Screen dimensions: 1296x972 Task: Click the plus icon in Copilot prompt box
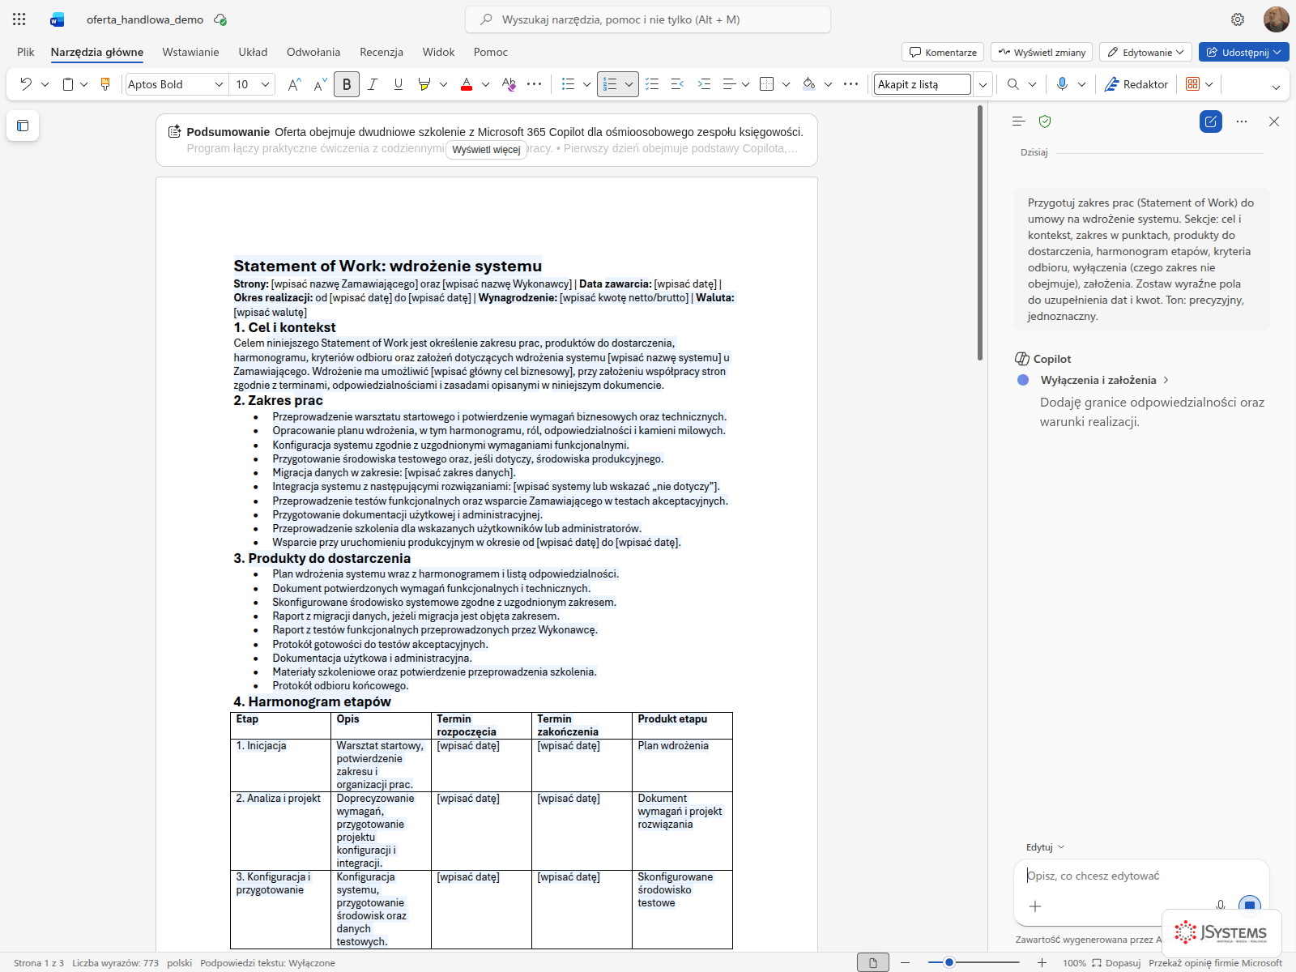click(1035, 906)
